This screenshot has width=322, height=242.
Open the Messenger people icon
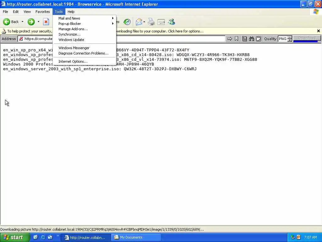pos(171,22)
